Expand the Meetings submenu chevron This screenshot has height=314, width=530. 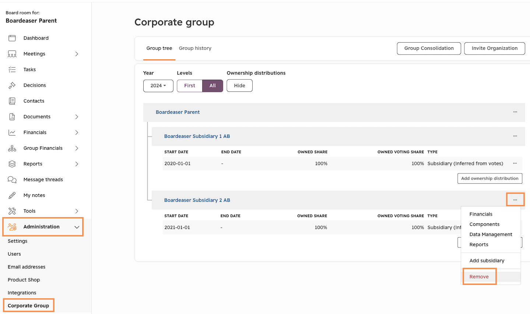77,54
